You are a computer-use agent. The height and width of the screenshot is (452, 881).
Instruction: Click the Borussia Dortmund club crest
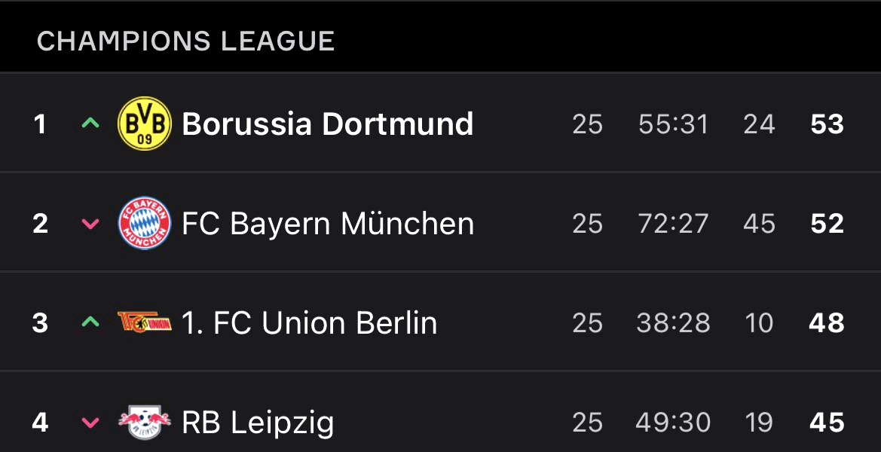click(x=145, y=124)
